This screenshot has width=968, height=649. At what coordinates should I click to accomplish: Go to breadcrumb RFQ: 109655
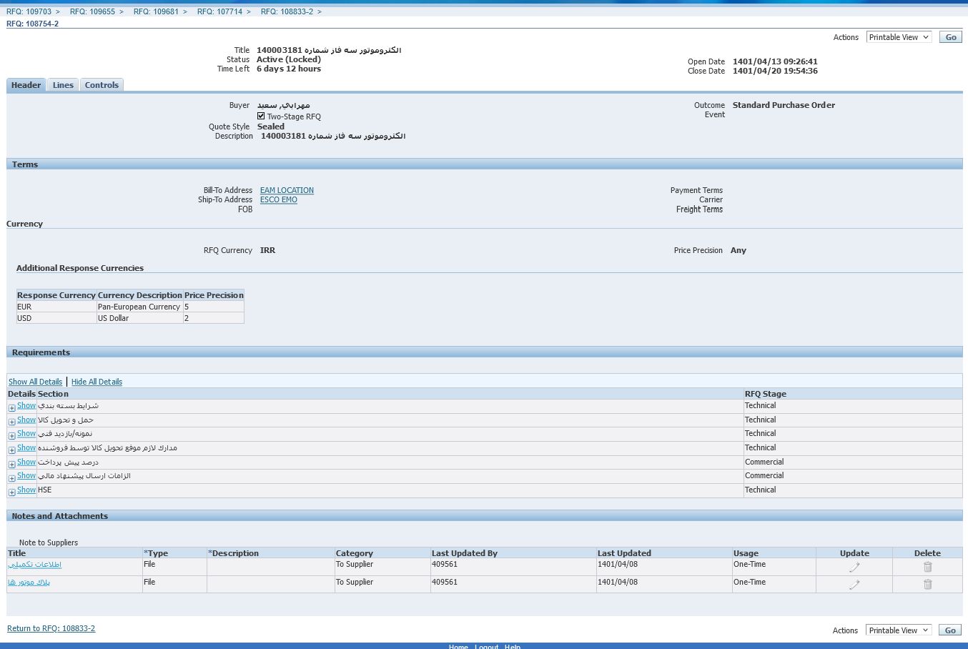click(x=92, y=11)
